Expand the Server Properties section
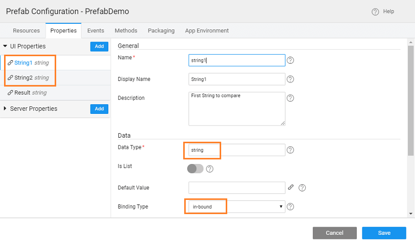The image size is (415, 248). pos(5,109)
